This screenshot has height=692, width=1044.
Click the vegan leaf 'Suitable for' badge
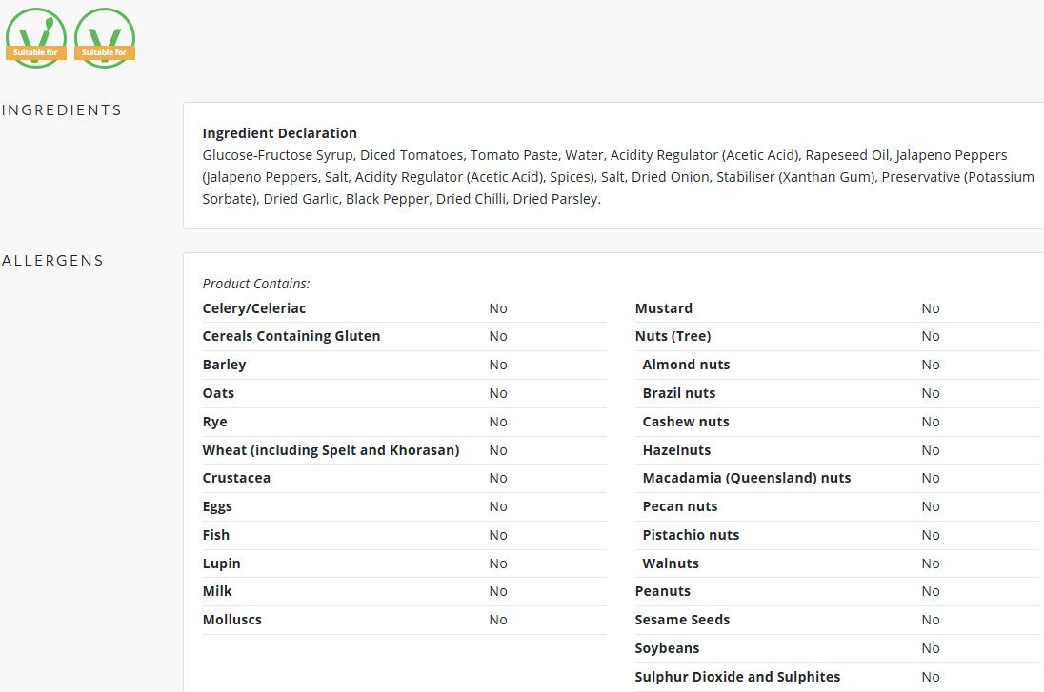[36, 38]
